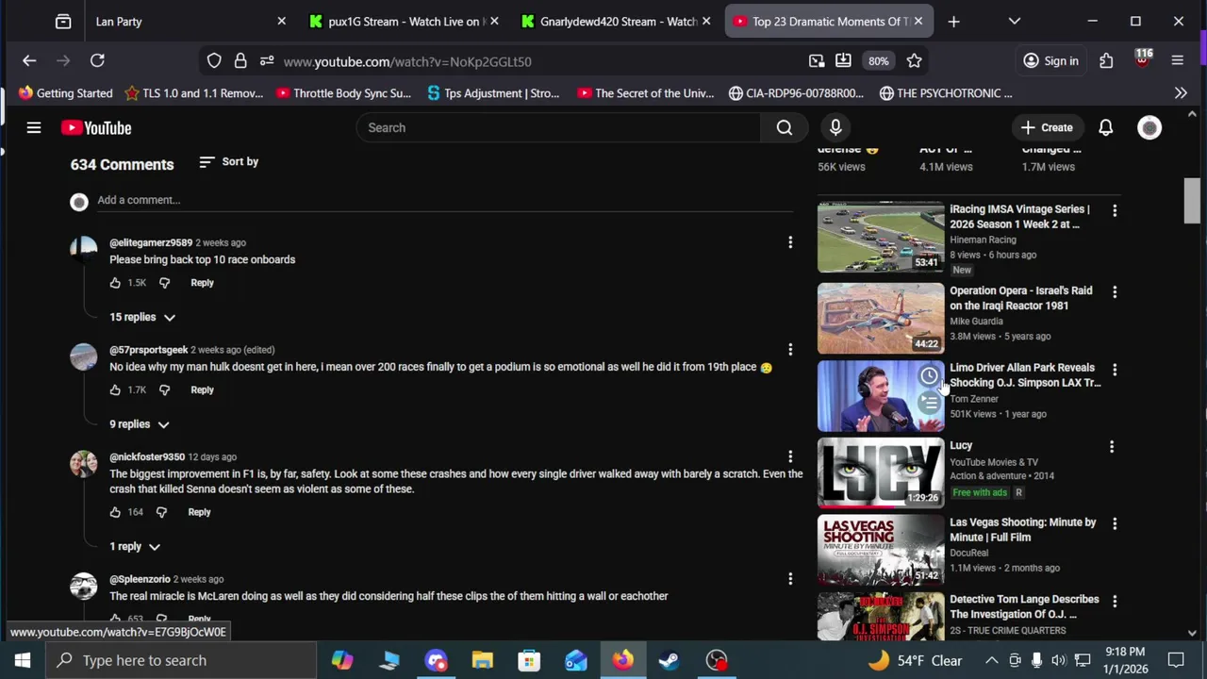Click the Firefox address bar URL
Screen dimensions: 1207x679
pos(407,61)
